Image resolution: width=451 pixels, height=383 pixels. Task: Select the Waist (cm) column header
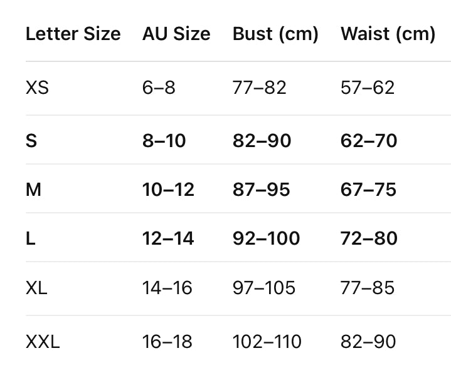[388, 34]
